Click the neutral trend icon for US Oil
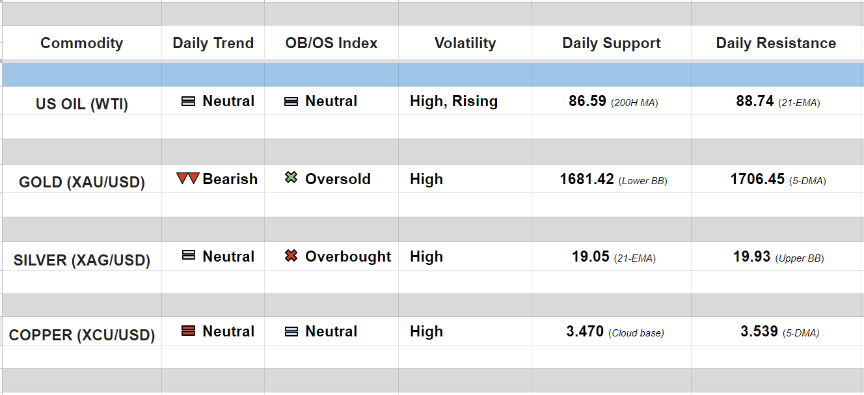The image size is (864, 395). coord(188,102)
